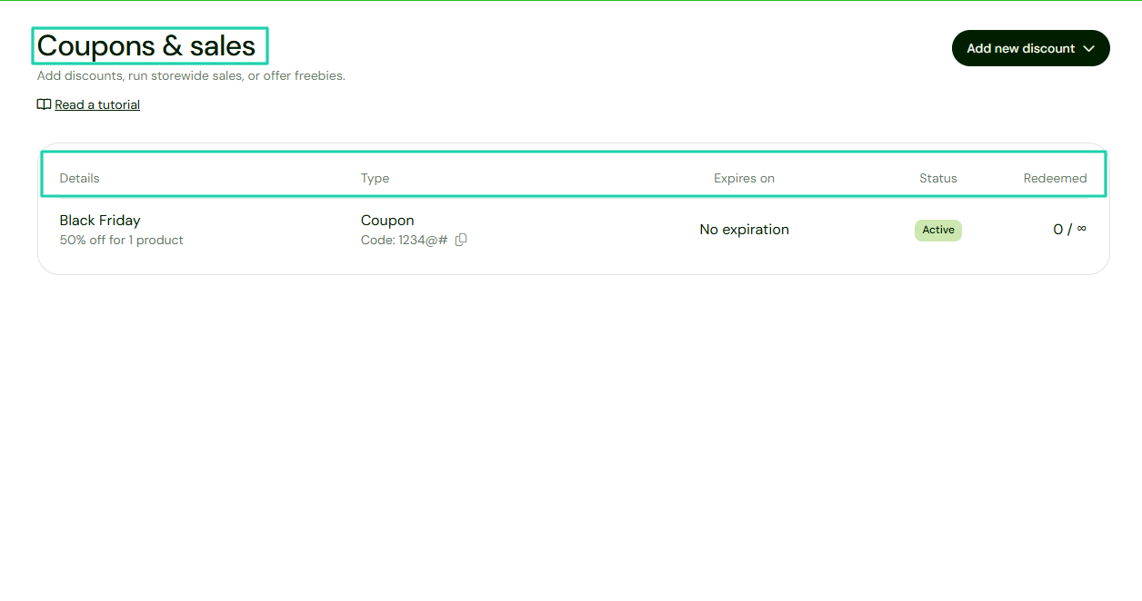Click the 50% off for 1 product text
The image size is (1142, 601).
[122, 240]
